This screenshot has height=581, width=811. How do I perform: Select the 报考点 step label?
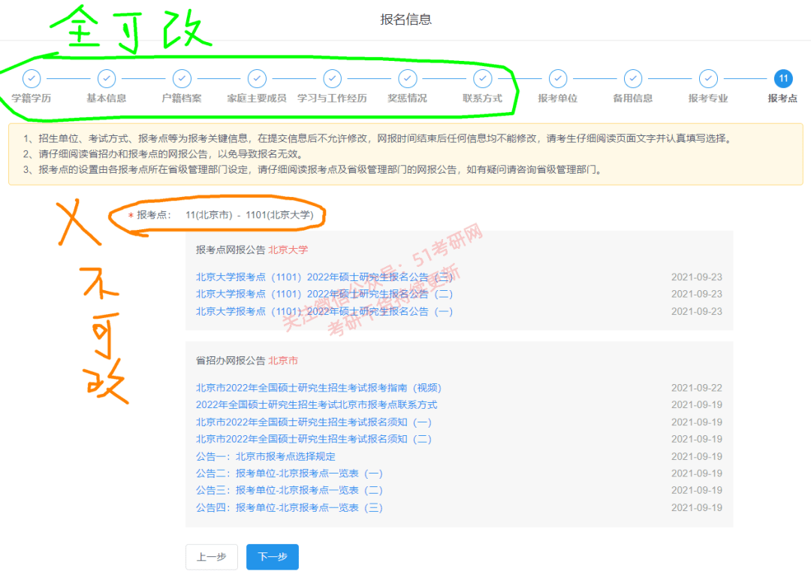click(782, 98)
